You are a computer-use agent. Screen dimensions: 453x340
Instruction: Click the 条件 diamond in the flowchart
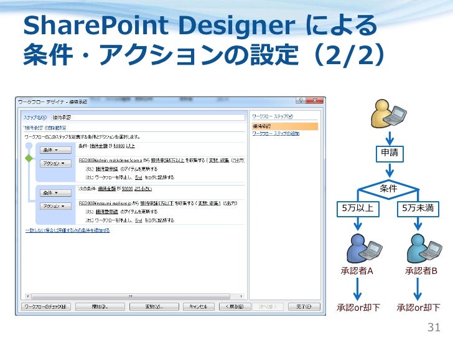(388, 189)
